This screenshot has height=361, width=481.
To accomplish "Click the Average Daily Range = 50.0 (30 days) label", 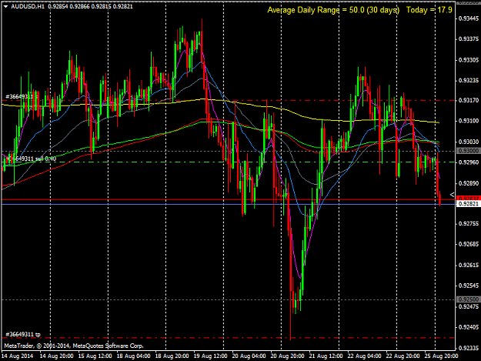I will point(333,10).
